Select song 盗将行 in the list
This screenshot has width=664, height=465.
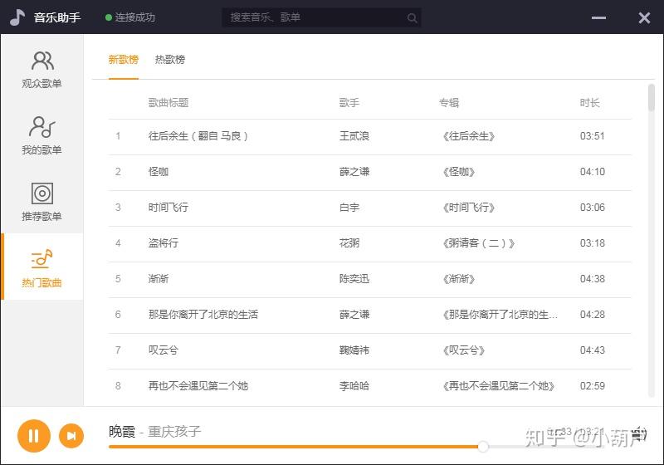coord(164,243)
